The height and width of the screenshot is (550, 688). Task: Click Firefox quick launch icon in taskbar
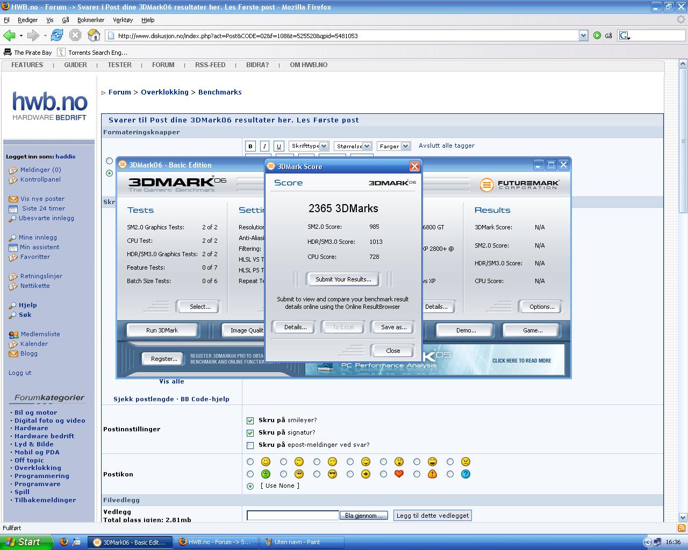pos(64,542)
